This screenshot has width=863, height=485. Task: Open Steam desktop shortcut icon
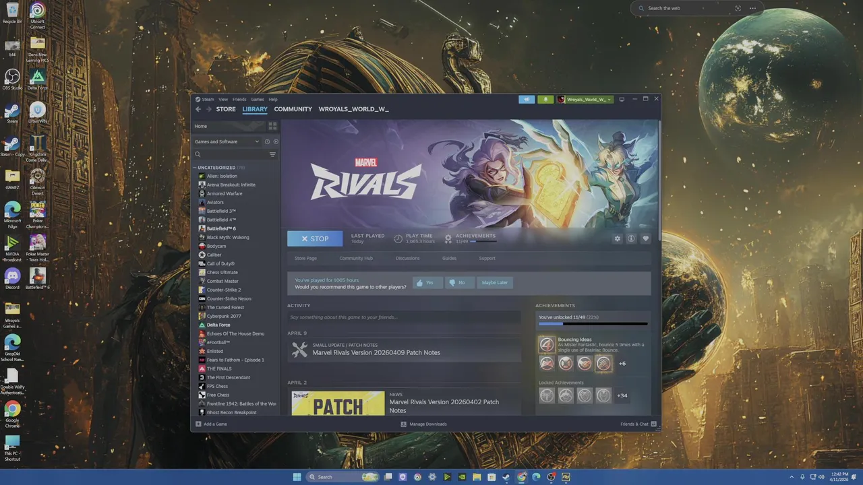pyautogui.click(x=12, y=110)
